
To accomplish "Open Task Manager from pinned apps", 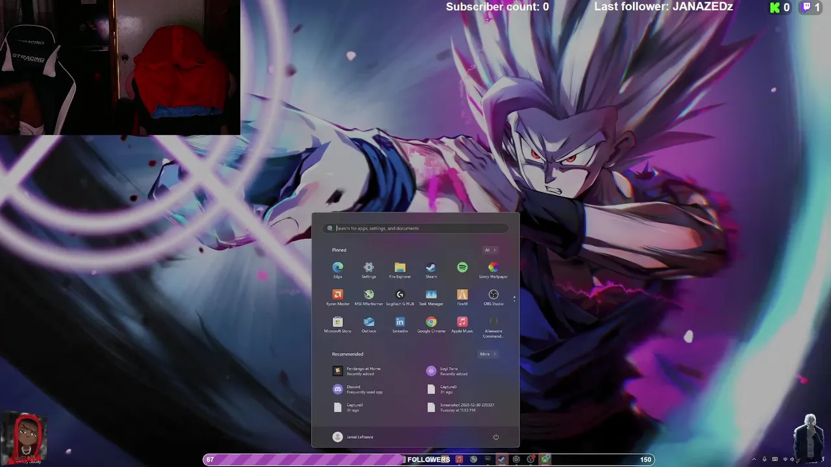I will pos(431,297).
